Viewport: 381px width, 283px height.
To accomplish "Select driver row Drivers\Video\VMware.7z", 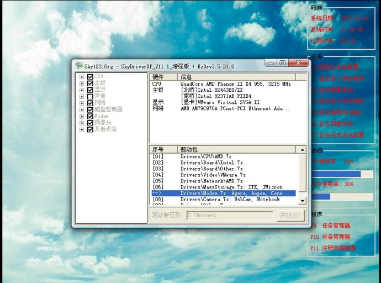I will point(224,175).
